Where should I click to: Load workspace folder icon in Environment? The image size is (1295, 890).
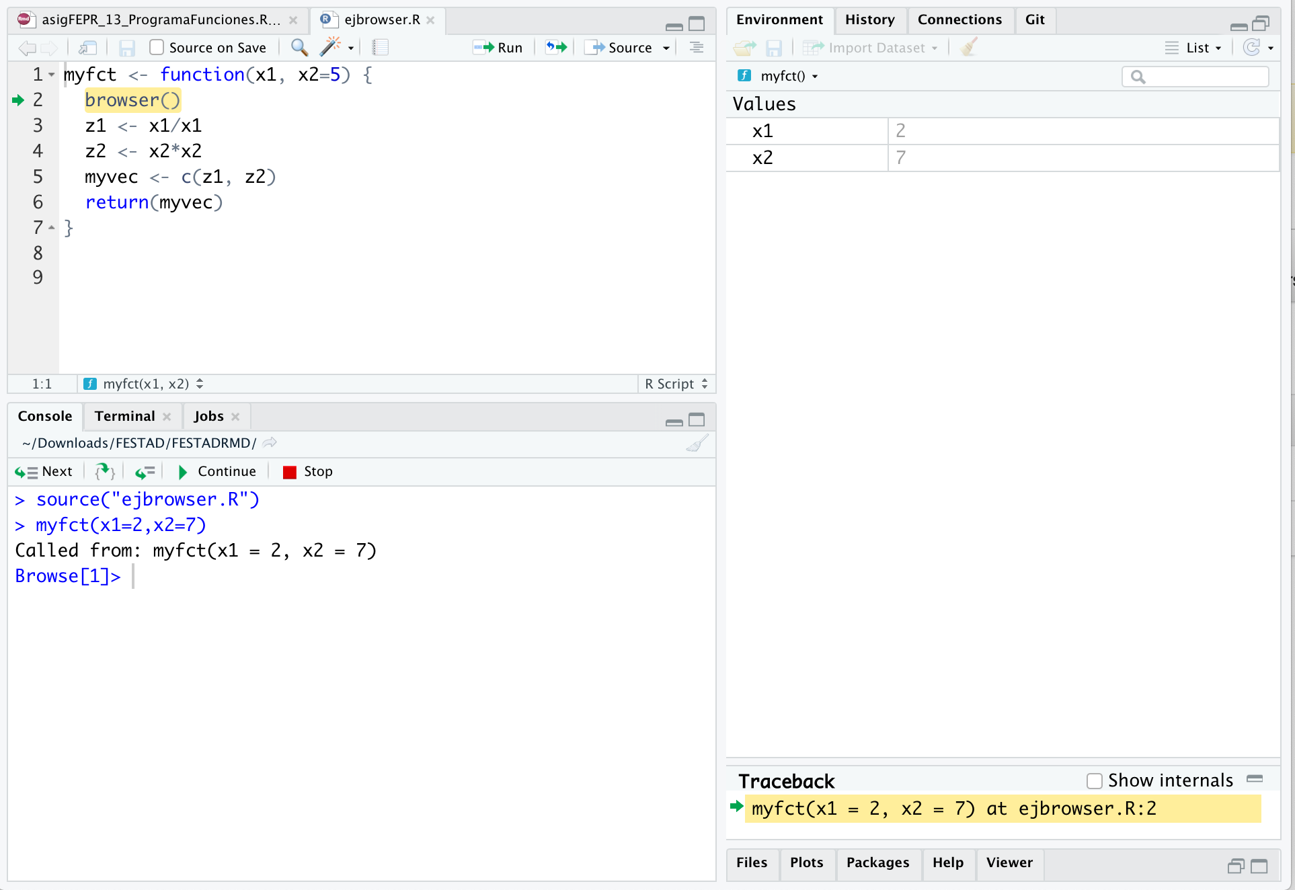click(744, 48)
